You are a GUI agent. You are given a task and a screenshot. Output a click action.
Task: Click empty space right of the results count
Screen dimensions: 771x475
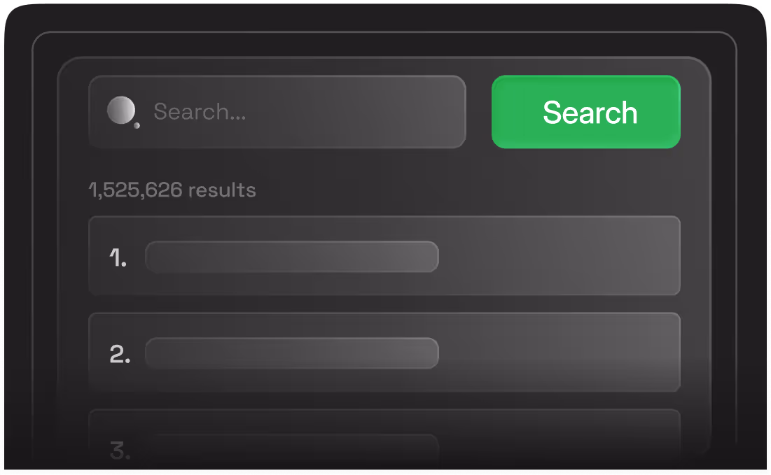467,190
